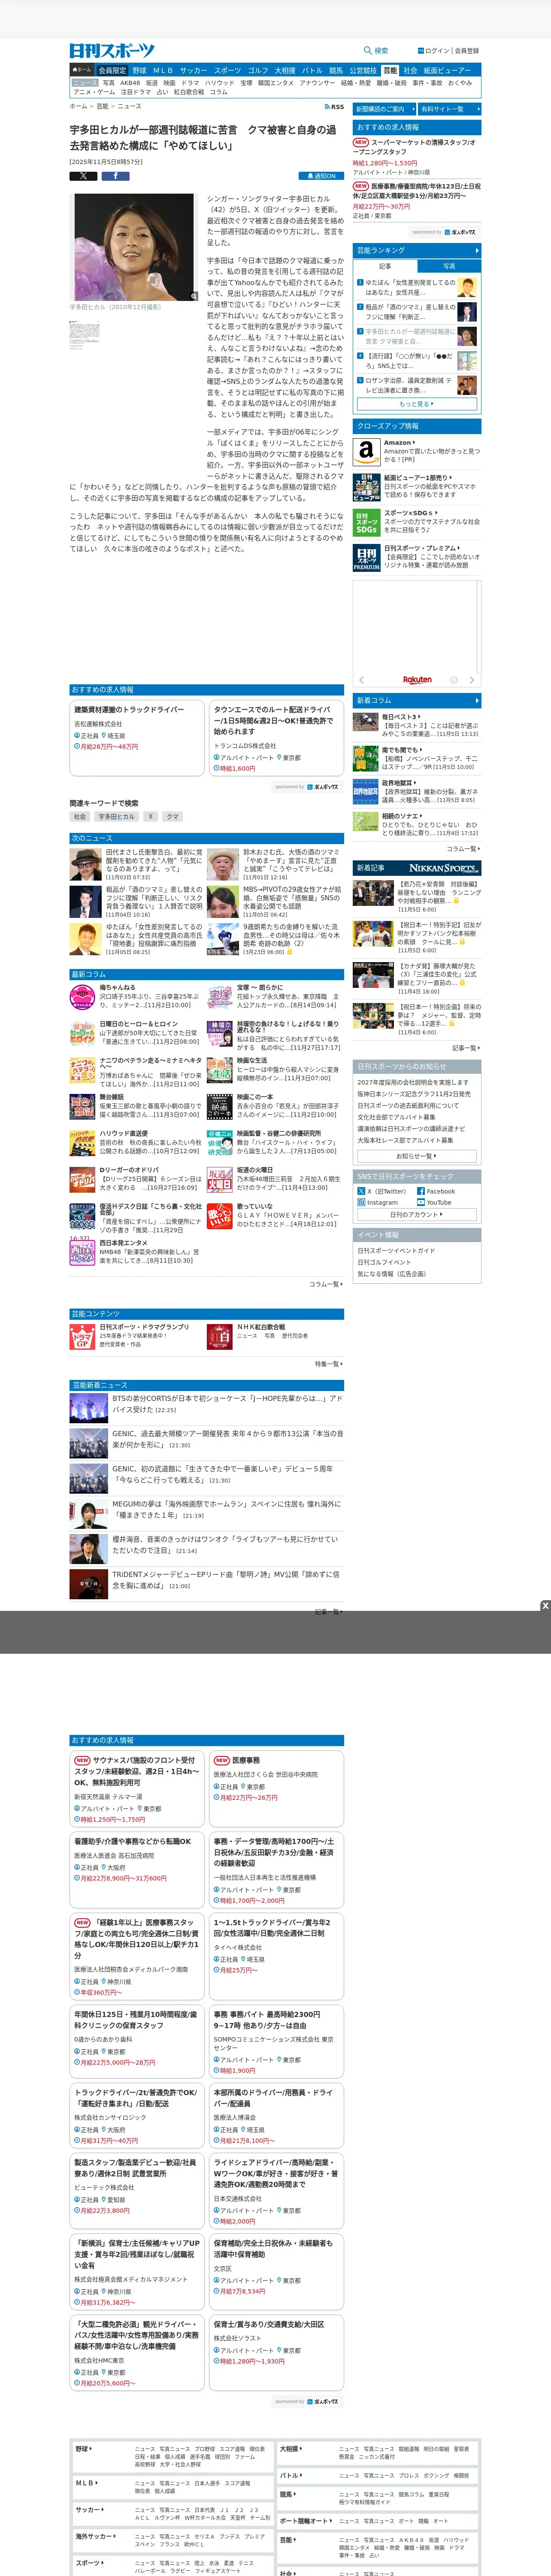Select the 芸能 navigation tab

(x=390, y=71)
